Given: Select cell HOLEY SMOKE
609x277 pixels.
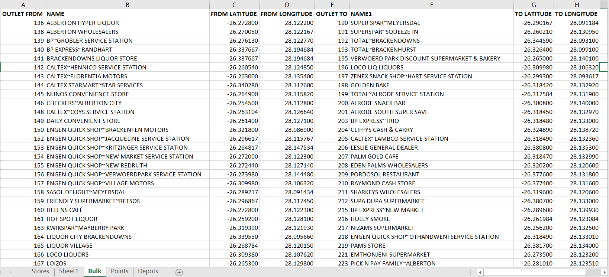Looking at the screenshot, I should click(x=431, y=219).
